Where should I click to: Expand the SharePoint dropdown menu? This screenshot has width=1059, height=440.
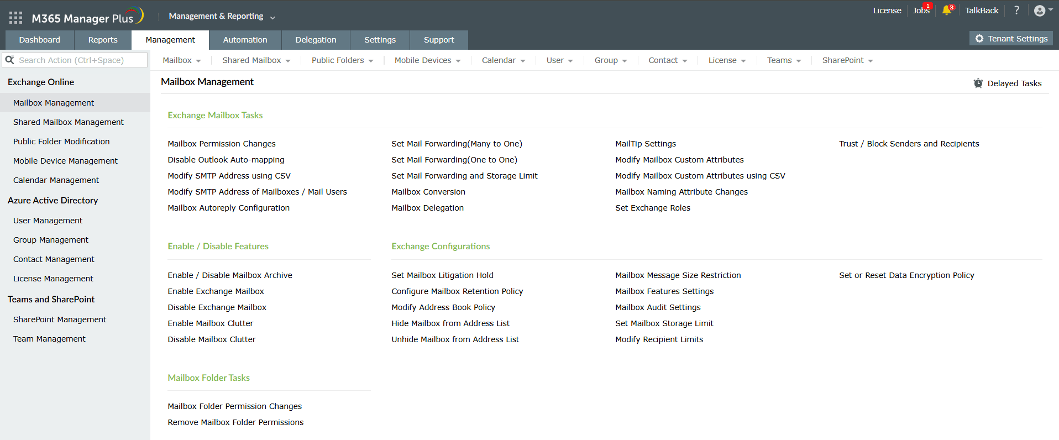(x=847, y=60)
